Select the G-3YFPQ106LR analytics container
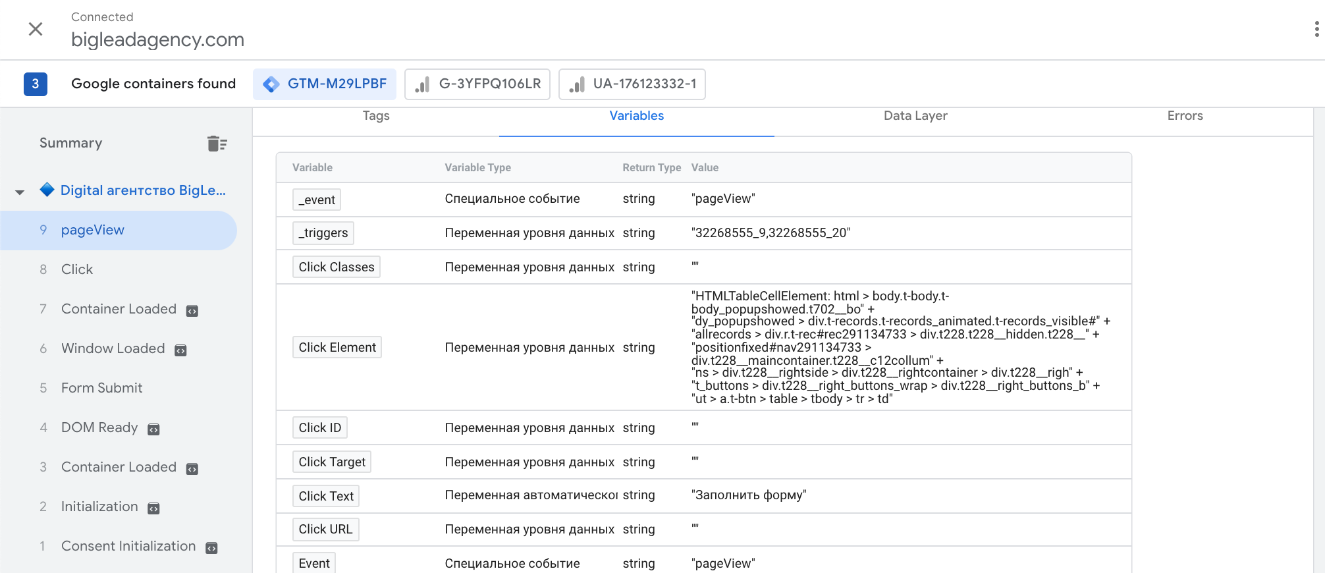Viewport: 1325px width, 573px height. pyautogui.click(x=477, y=84)
